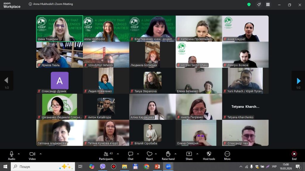Expand the chevron next to Share

click(x=197, y=154)
